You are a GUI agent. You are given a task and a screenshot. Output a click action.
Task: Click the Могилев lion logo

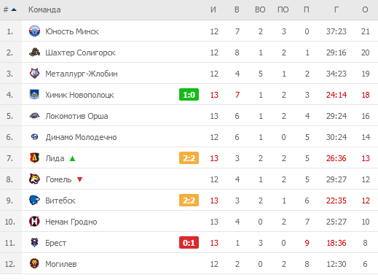[34, 264]
